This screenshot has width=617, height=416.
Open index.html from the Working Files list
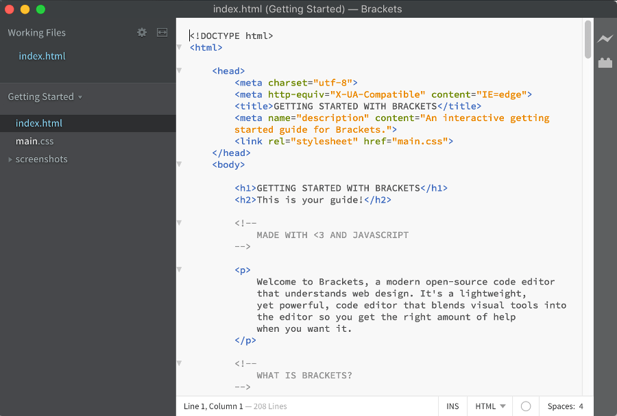42,55
